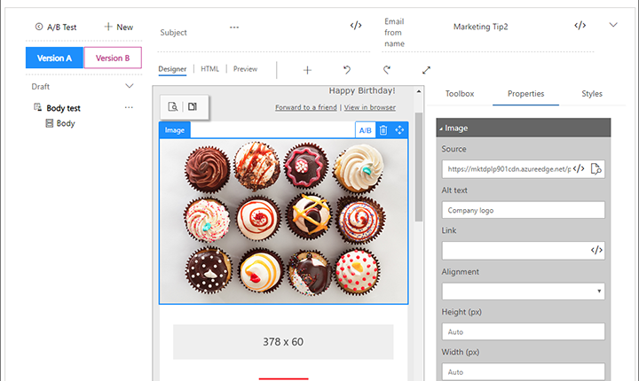Click the image gallery icon beside Source
Image resolution: width=639 pixels, height=381 pixels.
coord(596,168)
